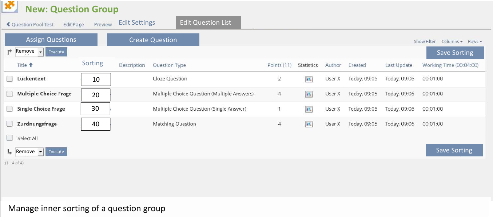Viewport: 493px width, 217px height.
Task: Click sorting field with value 30
Action: 96,109
